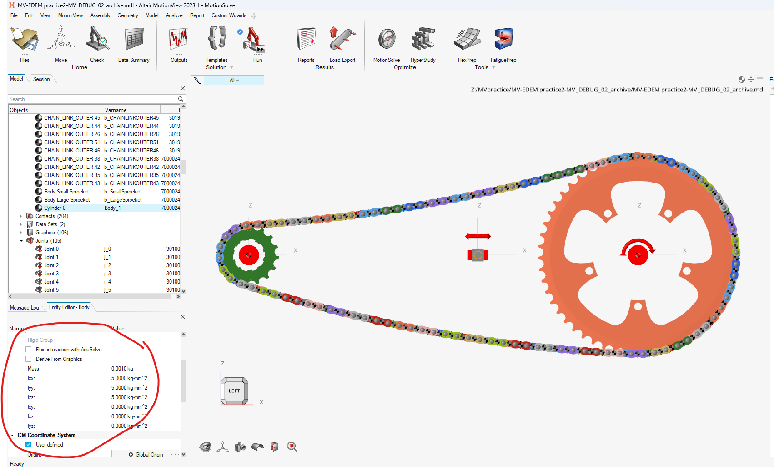The width and height of the screenshot is (774, 467).
Task: Open the MotionSolve optimize tool
Action: tap(387, 39)
